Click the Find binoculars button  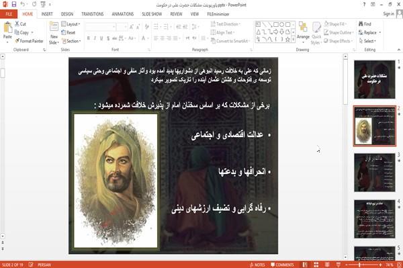[365, 24]
